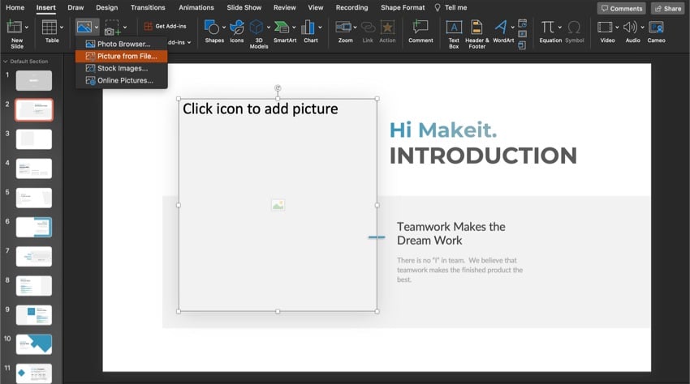690x384 pixels.
Task: Open the Comments pane button
Action: click(621, 8)
